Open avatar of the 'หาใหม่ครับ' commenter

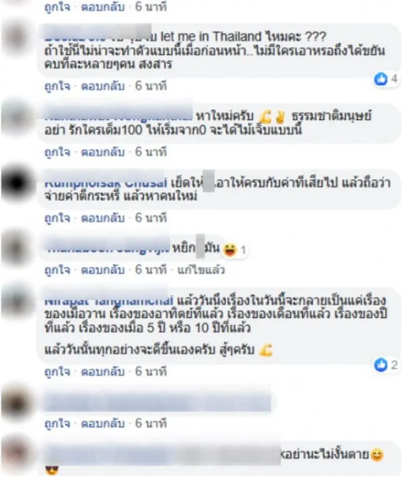click(17, 117)
